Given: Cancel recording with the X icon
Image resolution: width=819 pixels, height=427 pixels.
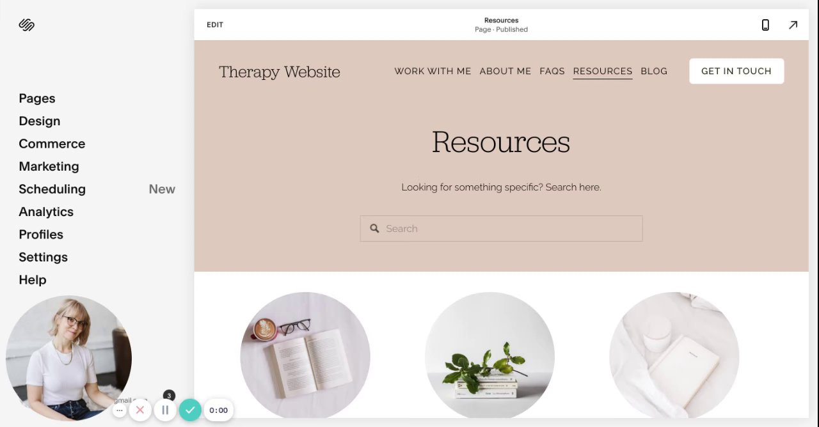Looking at the screenshot, I should click(x=140, y=410).
